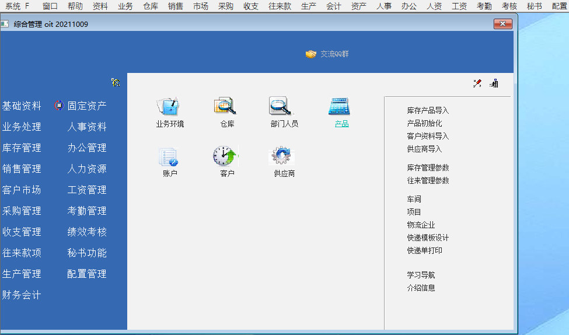Close the 综合管理 window

click(502, 23)
